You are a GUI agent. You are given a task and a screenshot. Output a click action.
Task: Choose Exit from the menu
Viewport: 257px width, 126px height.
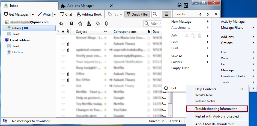[174, 88]
